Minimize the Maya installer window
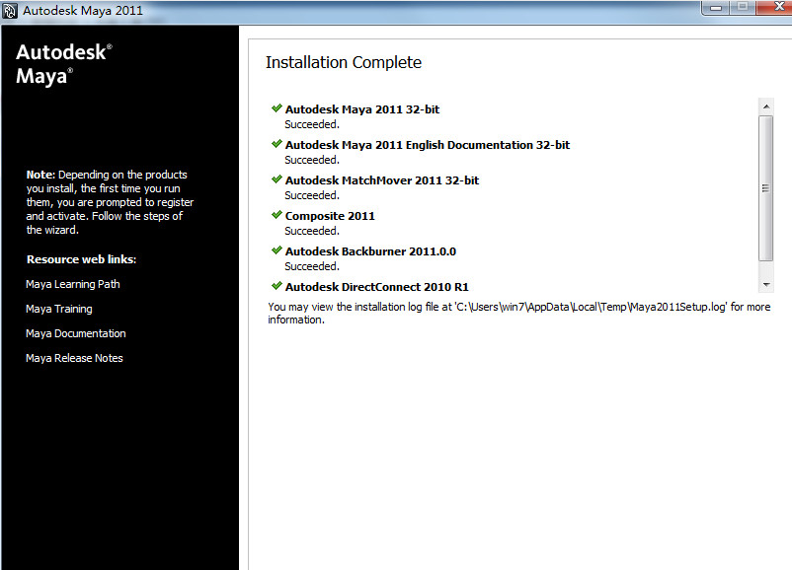The image size is (792, 570). point(716,8)
